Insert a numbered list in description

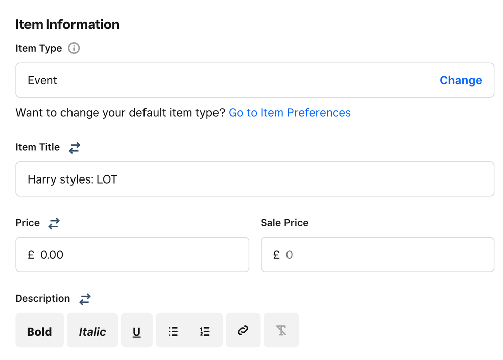(x=205, y=331)
